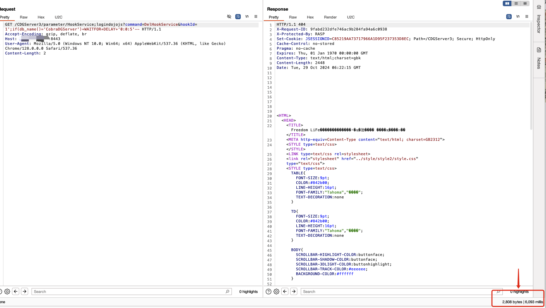Click the link rel stylesheet href line
This screenshot has height=308, width=546.
(352, 159)
